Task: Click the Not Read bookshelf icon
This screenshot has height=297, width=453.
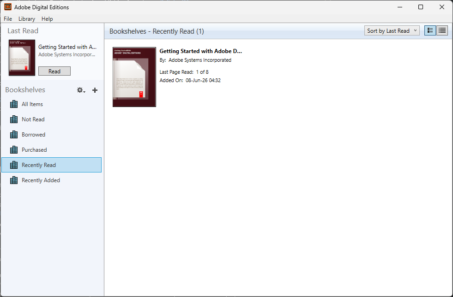Action: tap(14, 119)
